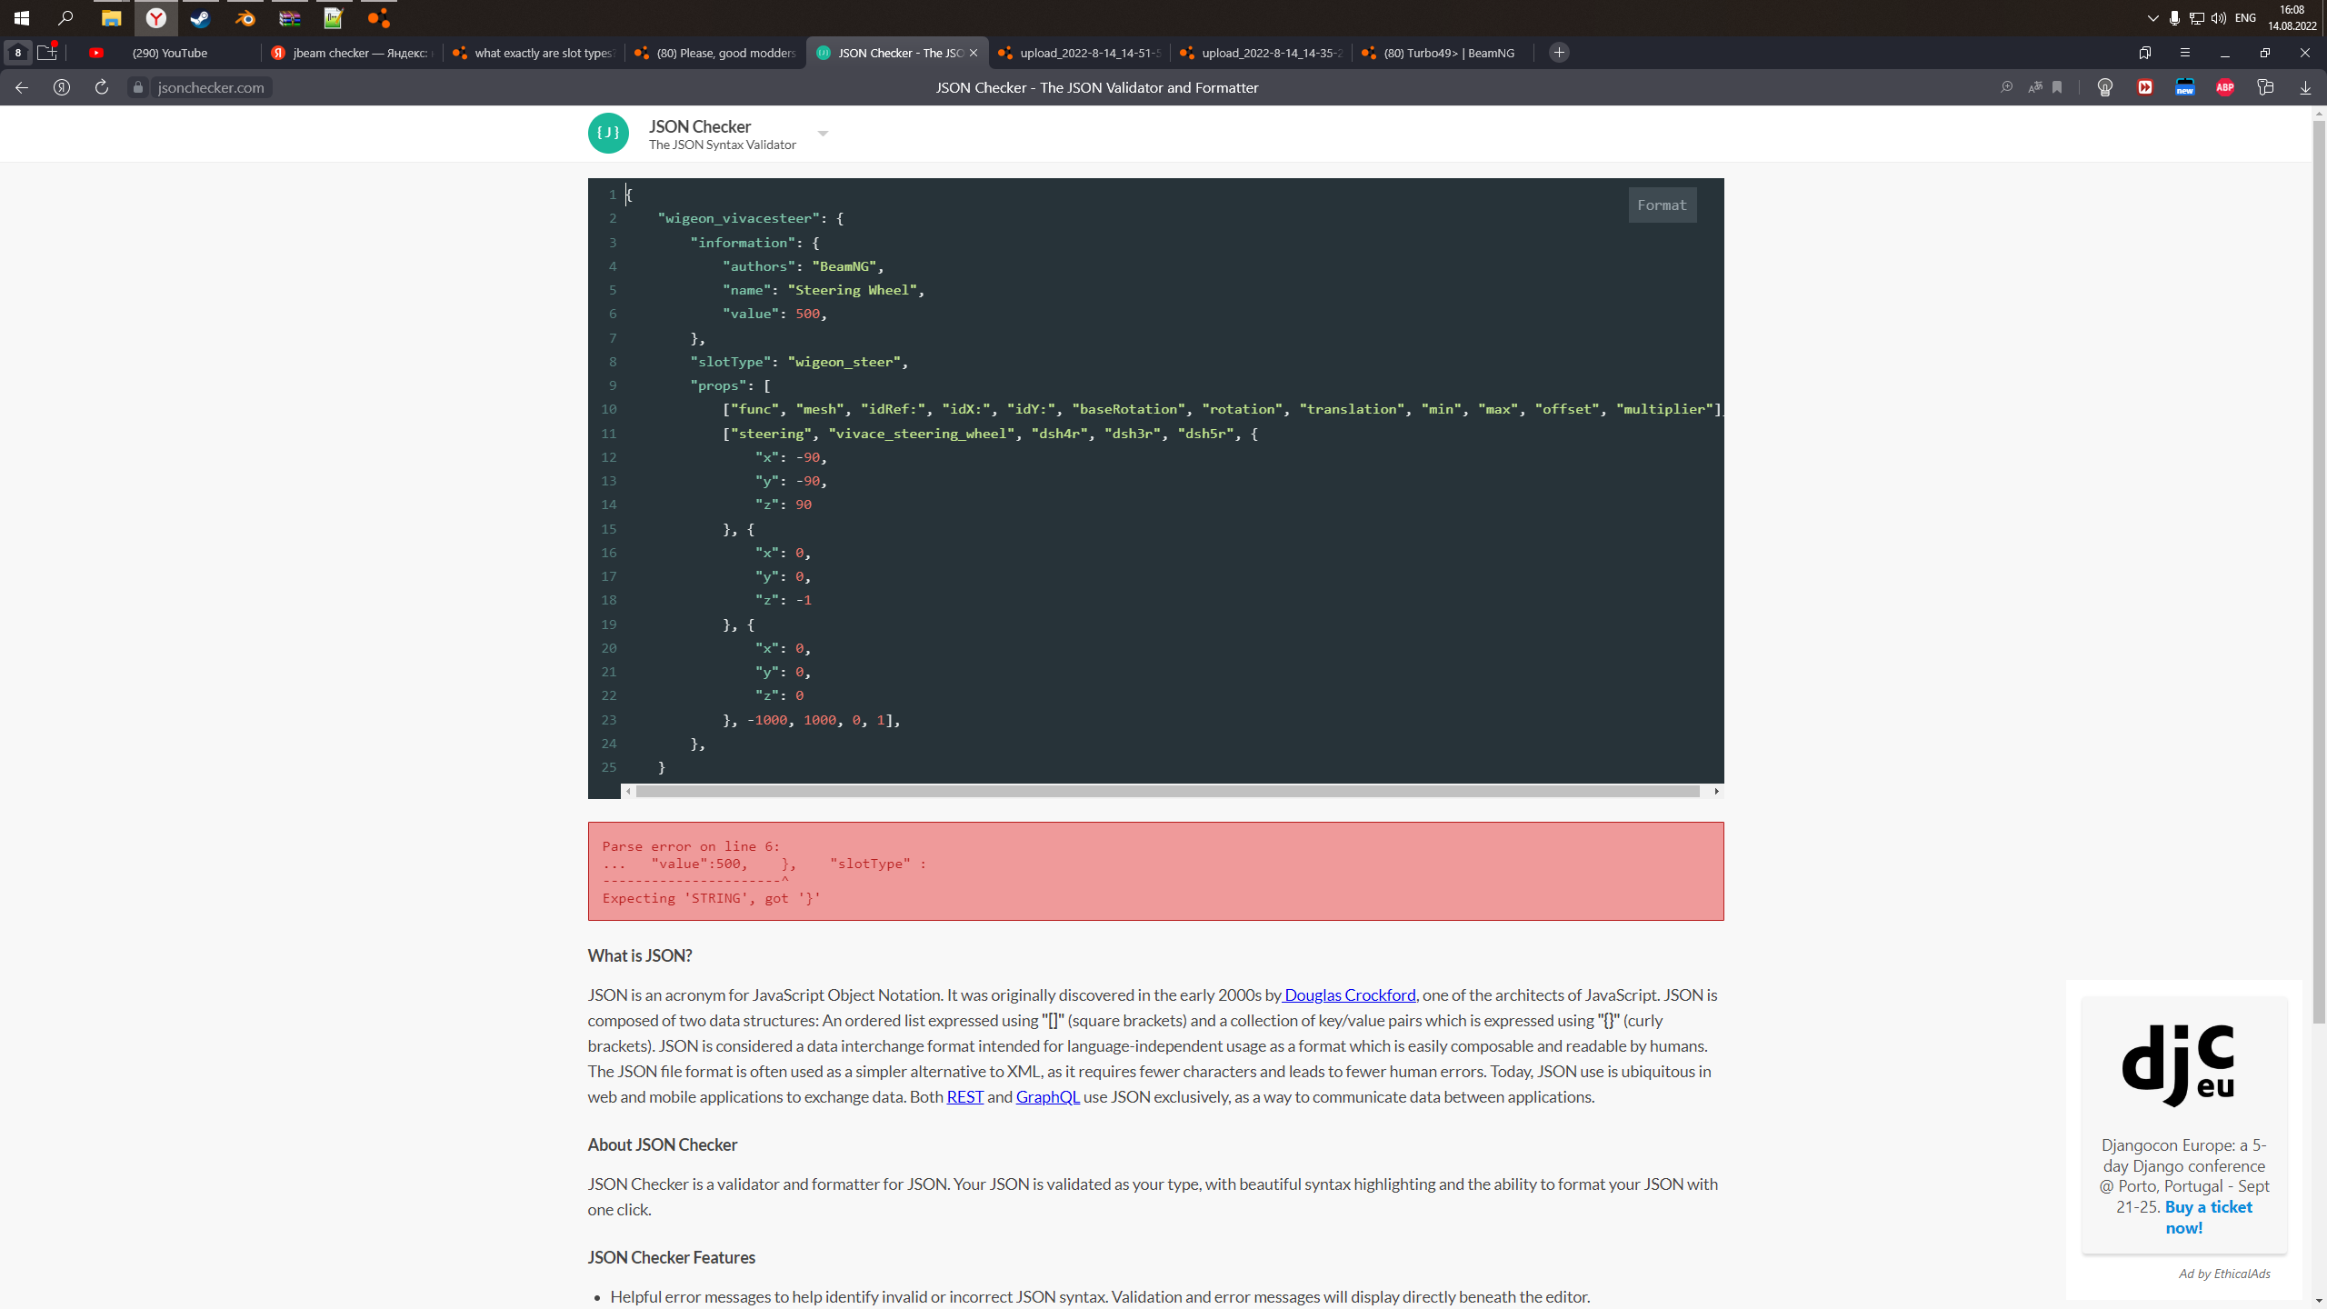Click the editor scroll right arrow

1716,792
